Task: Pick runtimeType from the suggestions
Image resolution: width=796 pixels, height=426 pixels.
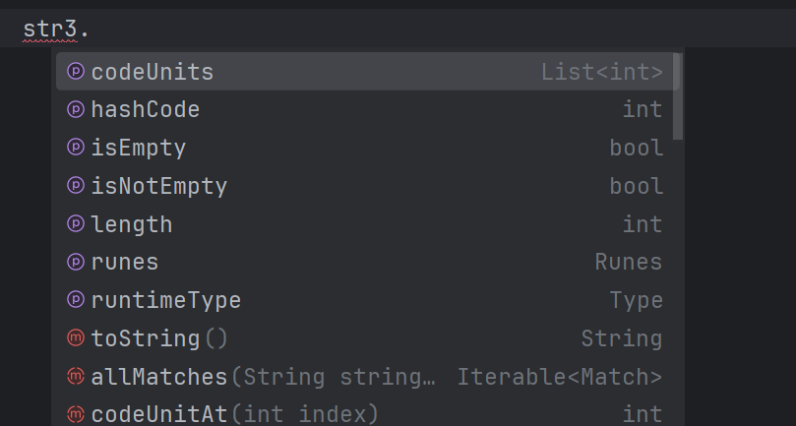Action: [x=166, y=300]
